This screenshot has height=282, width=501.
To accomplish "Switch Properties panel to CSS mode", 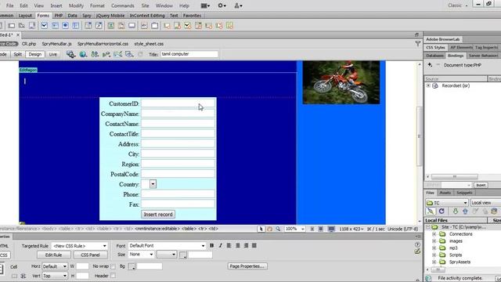I will [5, 255].
